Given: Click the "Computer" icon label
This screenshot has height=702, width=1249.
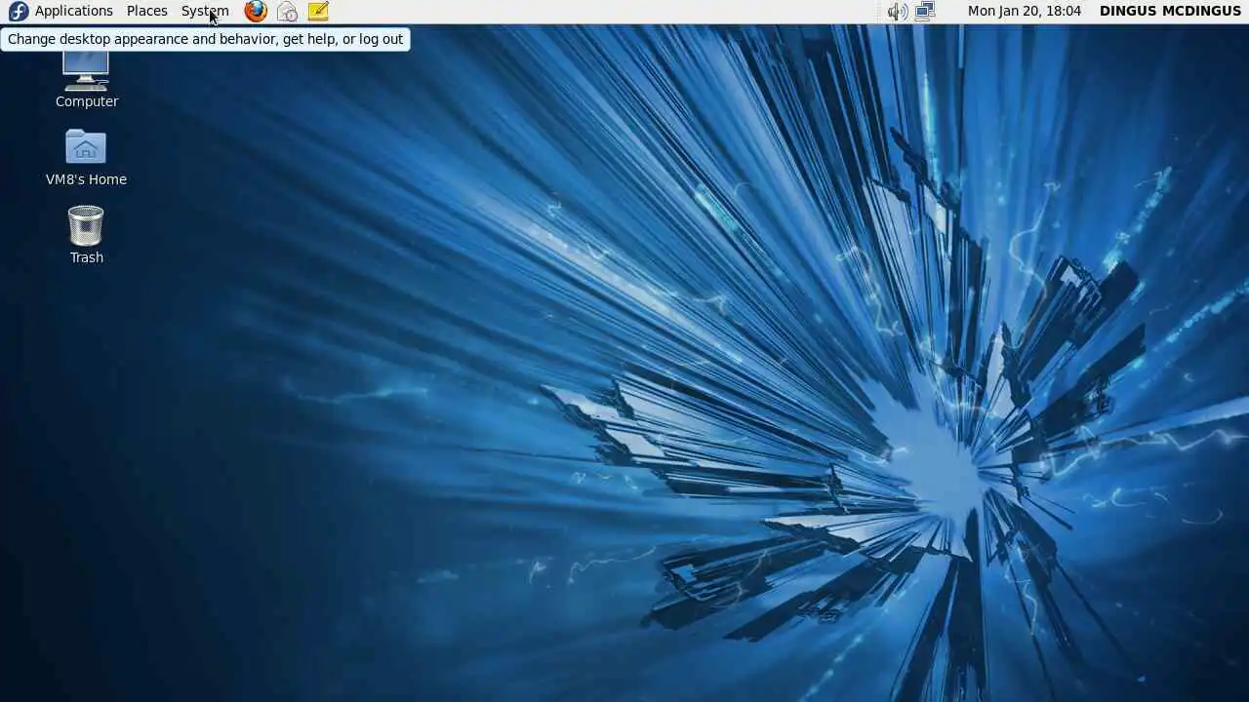Looking at the screenshot, I should tap(87, 101).
